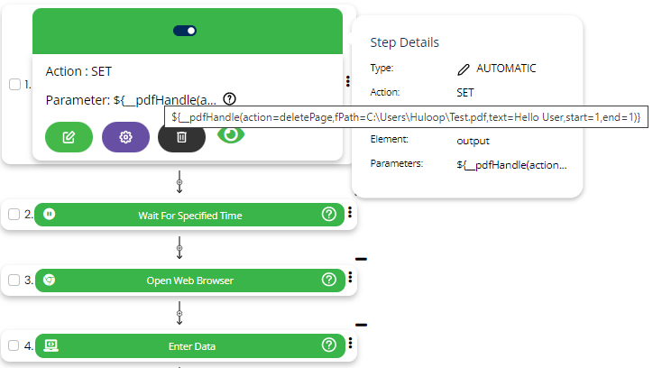The width and height of the screenshot is (662, 368).
Task: Click the Open Web Browser step bar
Action: click(189, 280)
